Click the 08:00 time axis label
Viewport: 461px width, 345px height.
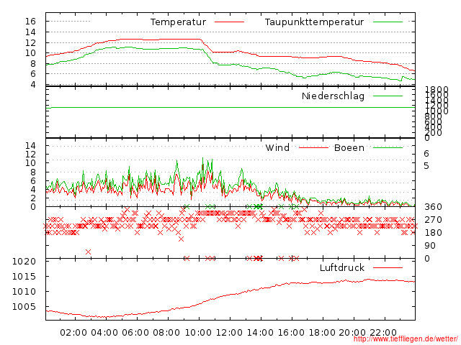(x=166, y=333)
